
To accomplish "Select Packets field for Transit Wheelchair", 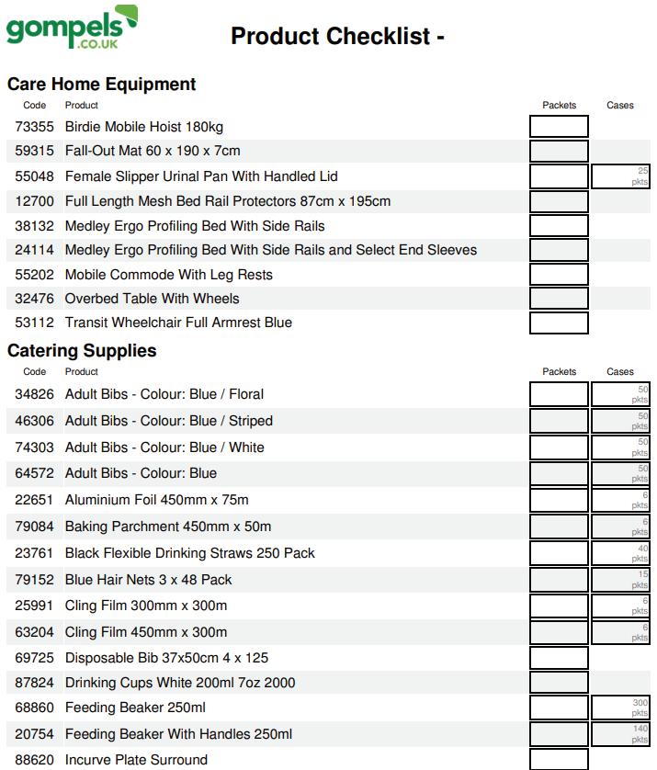I will click(x=559, y=323).
